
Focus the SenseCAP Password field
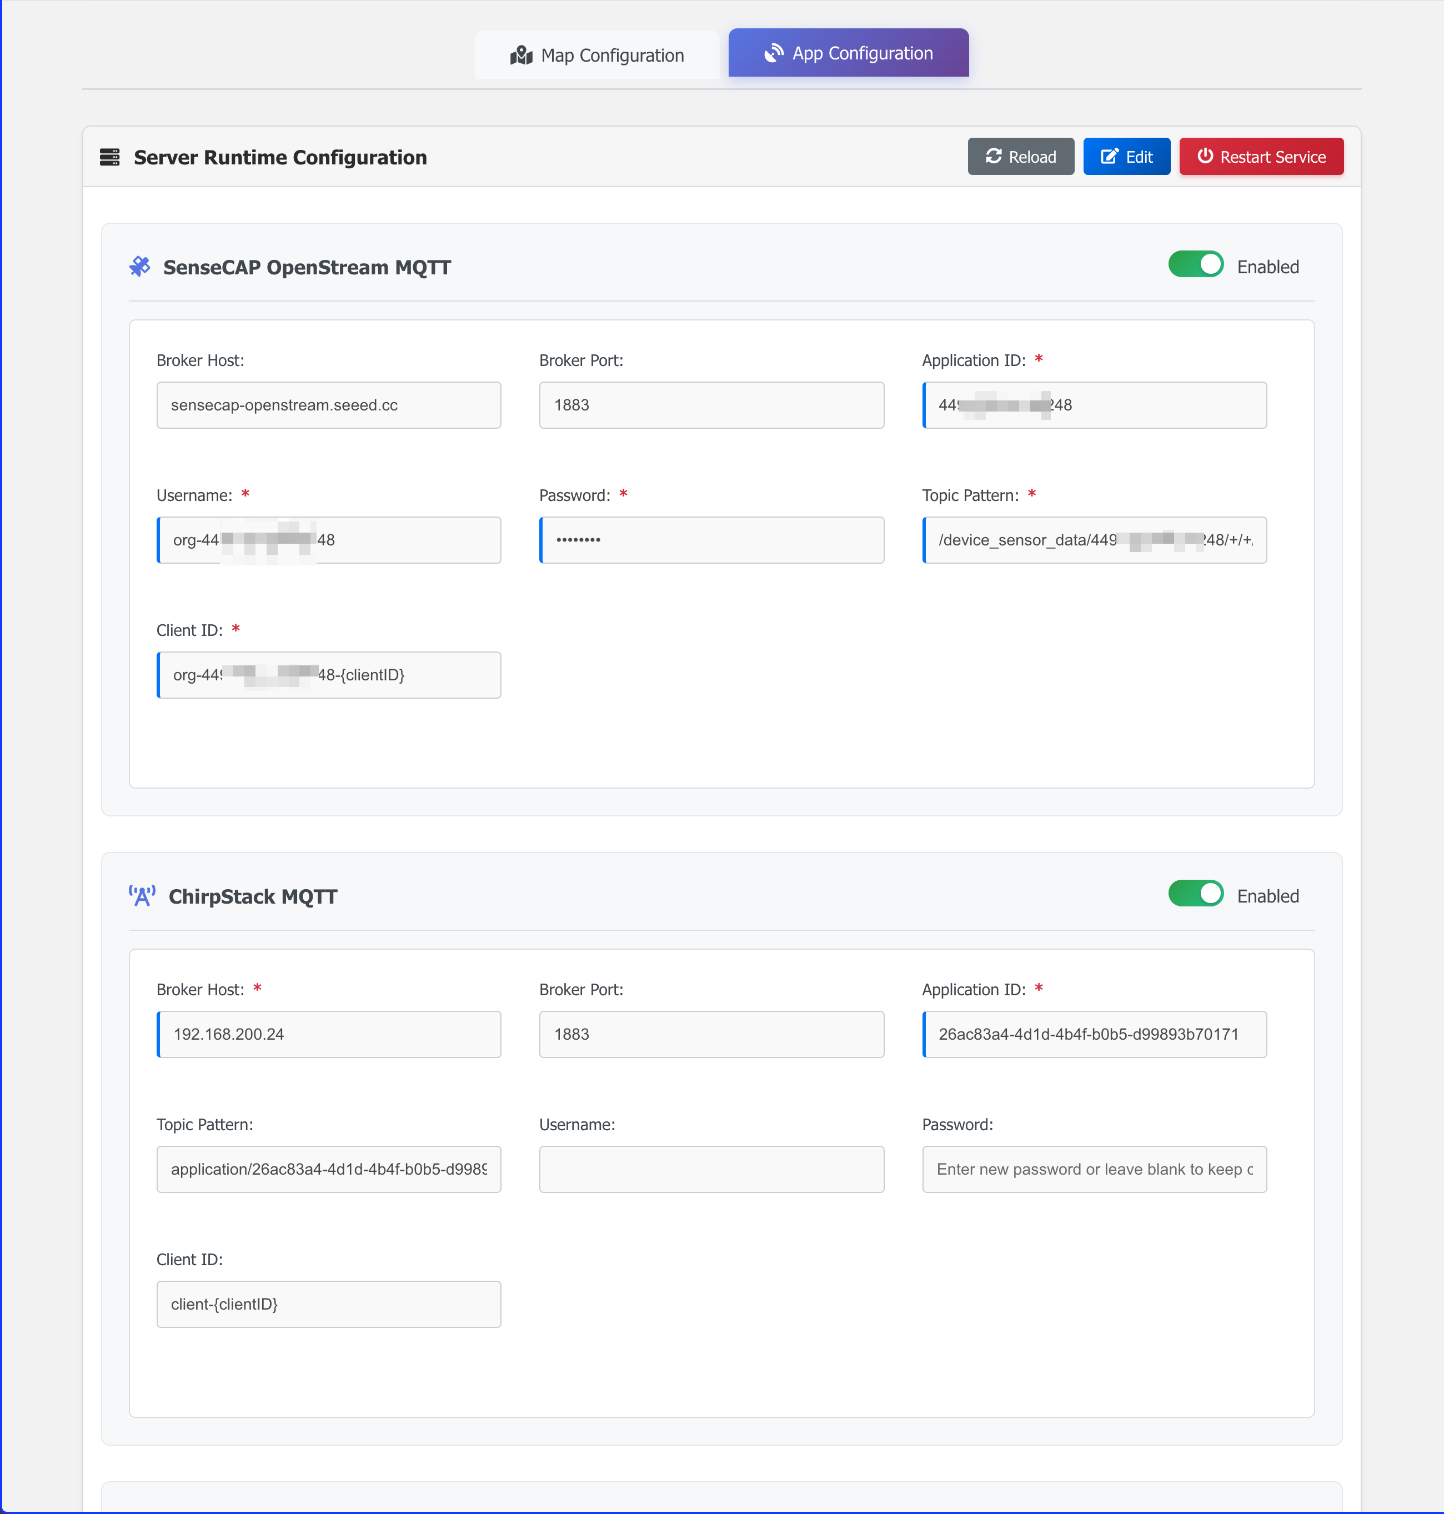711,539
